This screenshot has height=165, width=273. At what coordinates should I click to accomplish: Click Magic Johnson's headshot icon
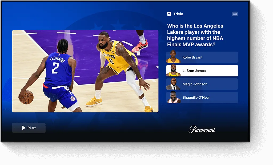[x=174, y=84]
